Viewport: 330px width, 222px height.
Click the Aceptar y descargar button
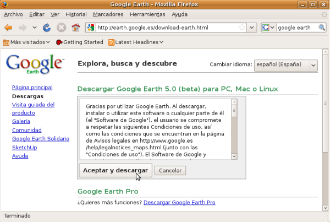(115, 171)
